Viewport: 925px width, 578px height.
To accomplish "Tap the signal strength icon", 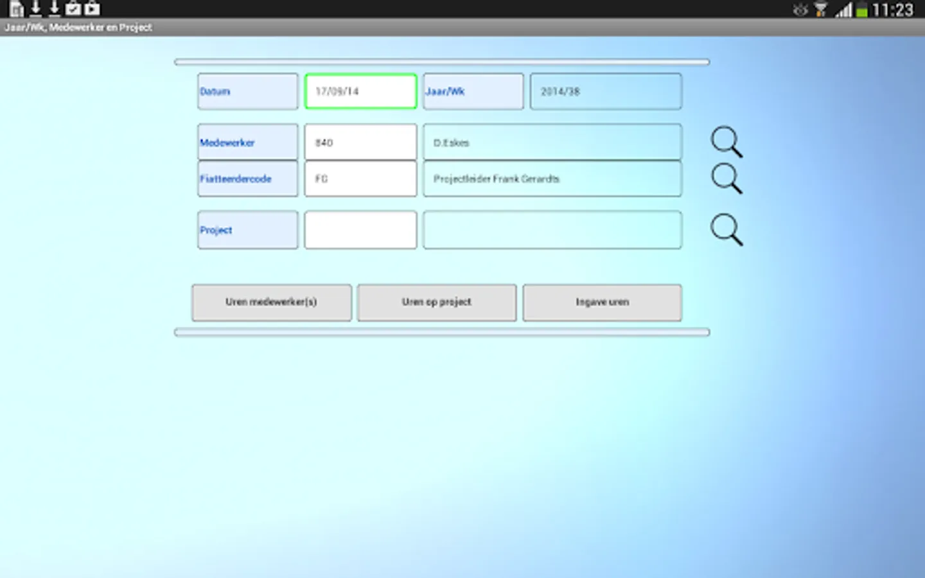I will (x=843, y=10).
